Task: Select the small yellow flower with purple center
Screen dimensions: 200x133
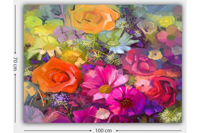Action: [155, 54]
